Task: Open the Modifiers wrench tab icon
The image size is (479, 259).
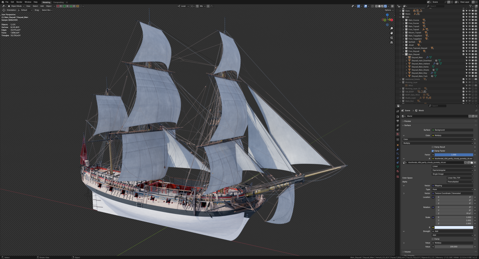Action: (x=398, y=150)
